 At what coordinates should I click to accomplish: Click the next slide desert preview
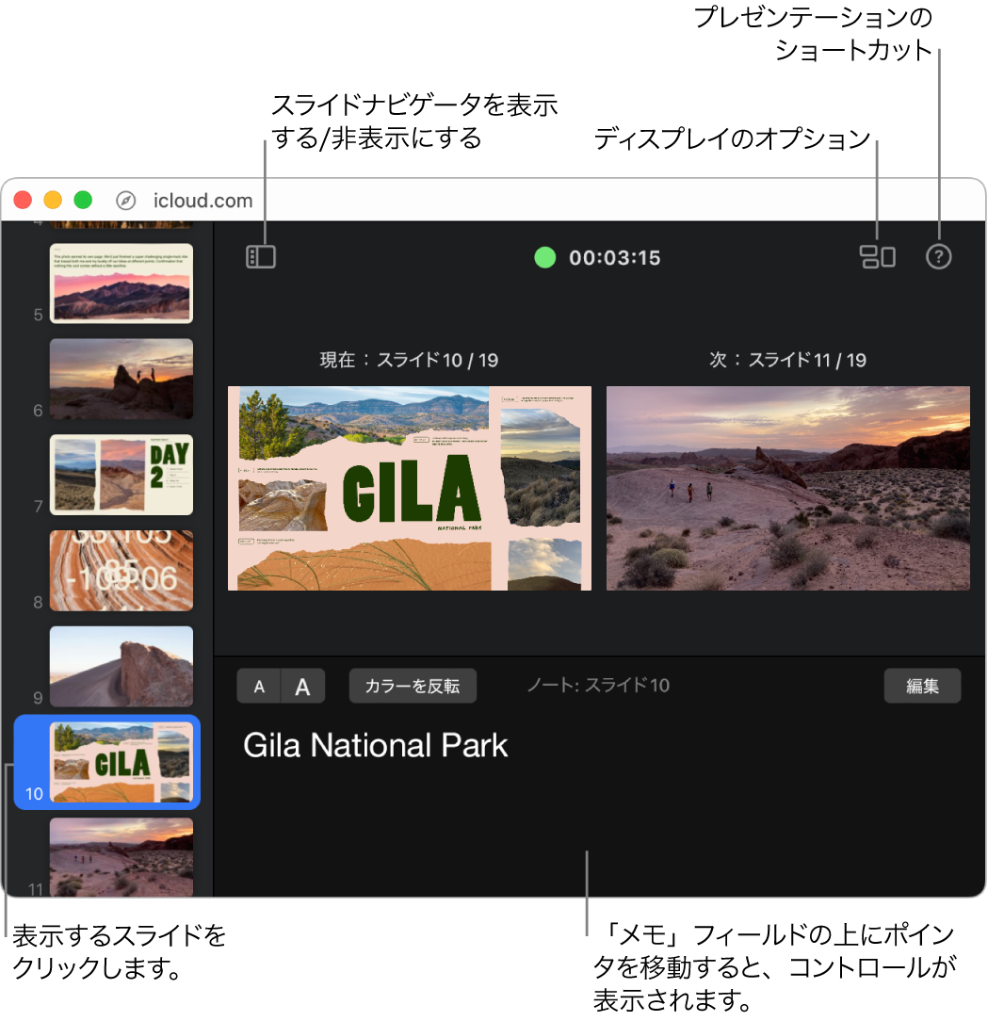click(x=788, y=488)
